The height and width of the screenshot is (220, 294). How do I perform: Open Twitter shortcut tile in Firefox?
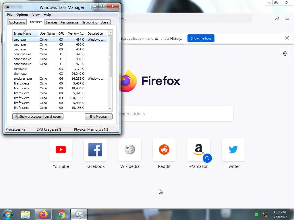tap(233, 150)
